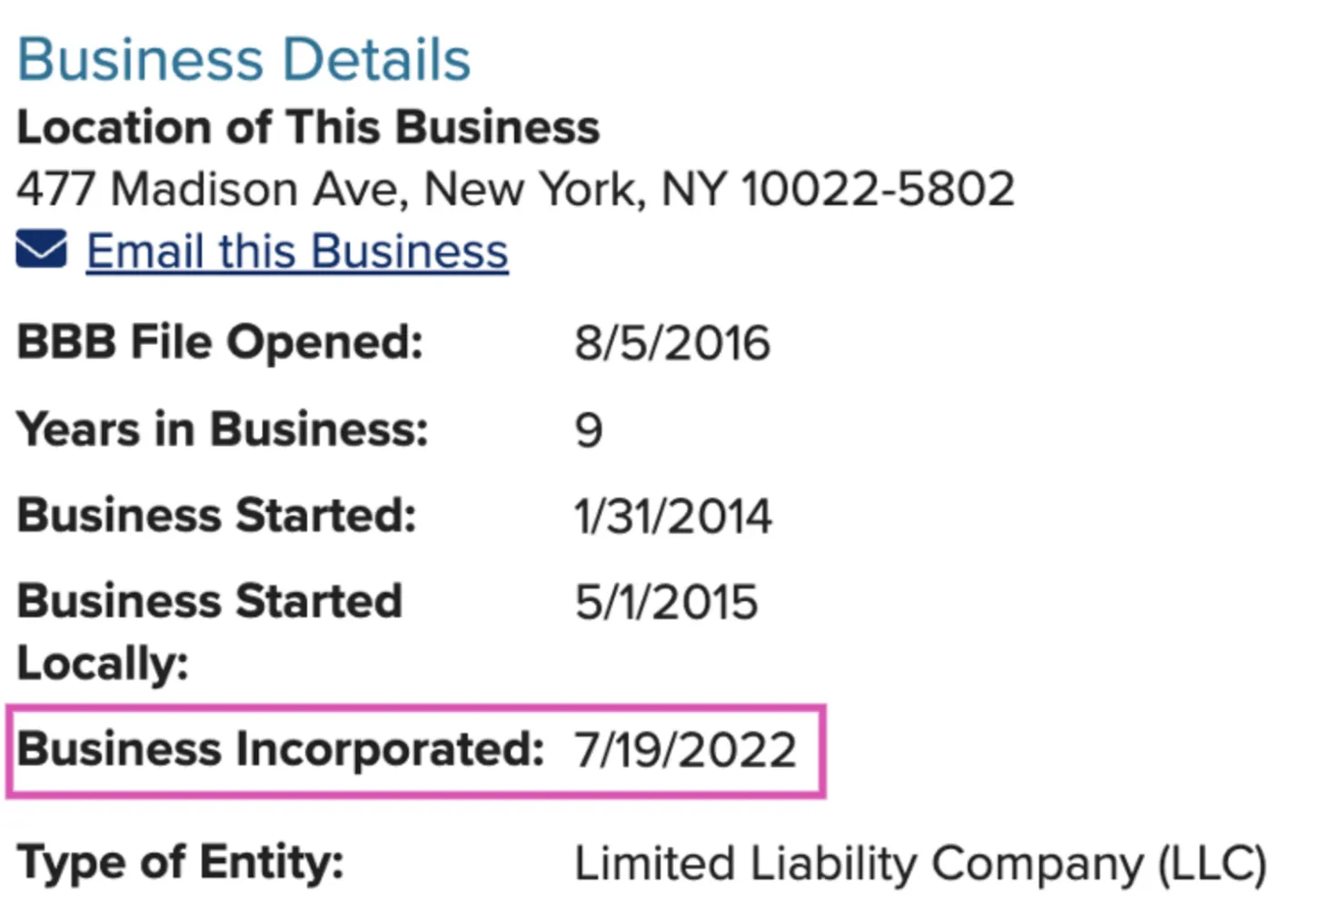The width and height of the screenshot is (1332, 908).
Task: Click the BBB File Opened label
Action: tap(220, 343)
